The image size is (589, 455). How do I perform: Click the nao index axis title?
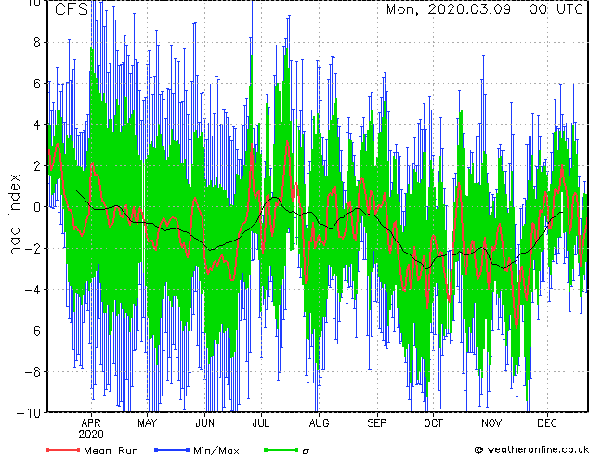coord(14,214)
